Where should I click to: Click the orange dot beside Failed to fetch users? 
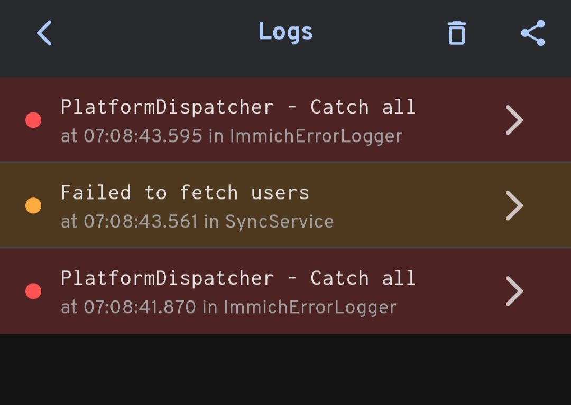(33, 205)
